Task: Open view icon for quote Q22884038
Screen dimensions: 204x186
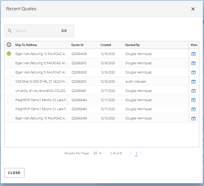Action: (193, 54)
